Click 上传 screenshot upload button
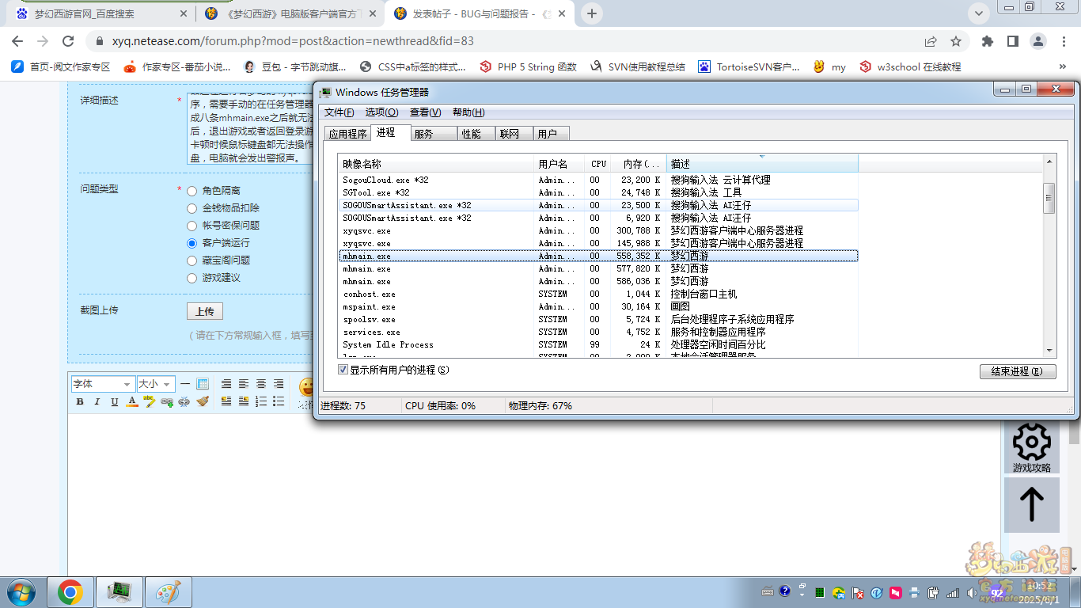This screenshot has width=1081, height=608. tap(204, 311)
